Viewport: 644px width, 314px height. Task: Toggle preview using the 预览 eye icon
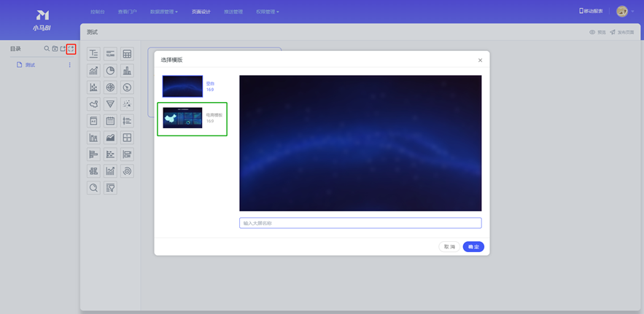point(597,33)
